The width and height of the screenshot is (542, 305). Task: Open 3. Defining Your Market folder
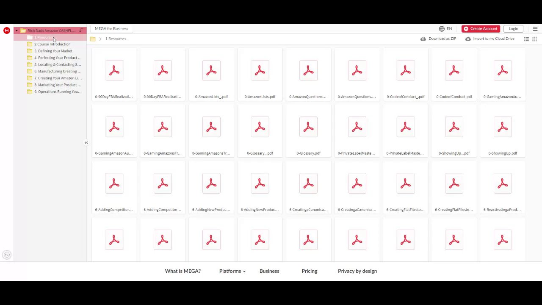coord(50,51)
